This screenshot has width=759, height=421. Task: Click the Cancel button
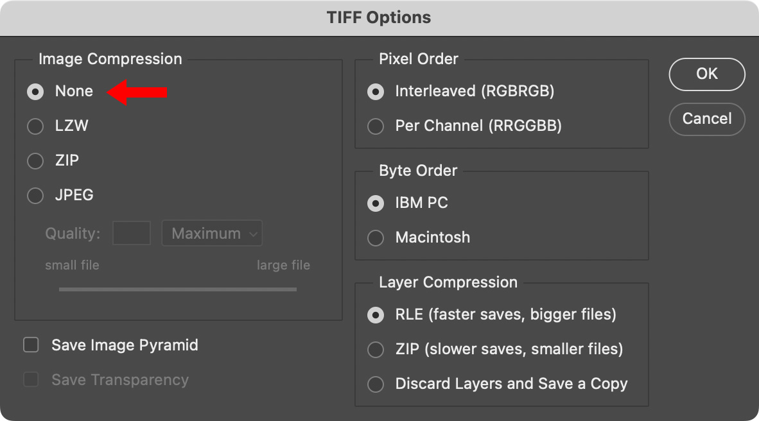[707, 119]
